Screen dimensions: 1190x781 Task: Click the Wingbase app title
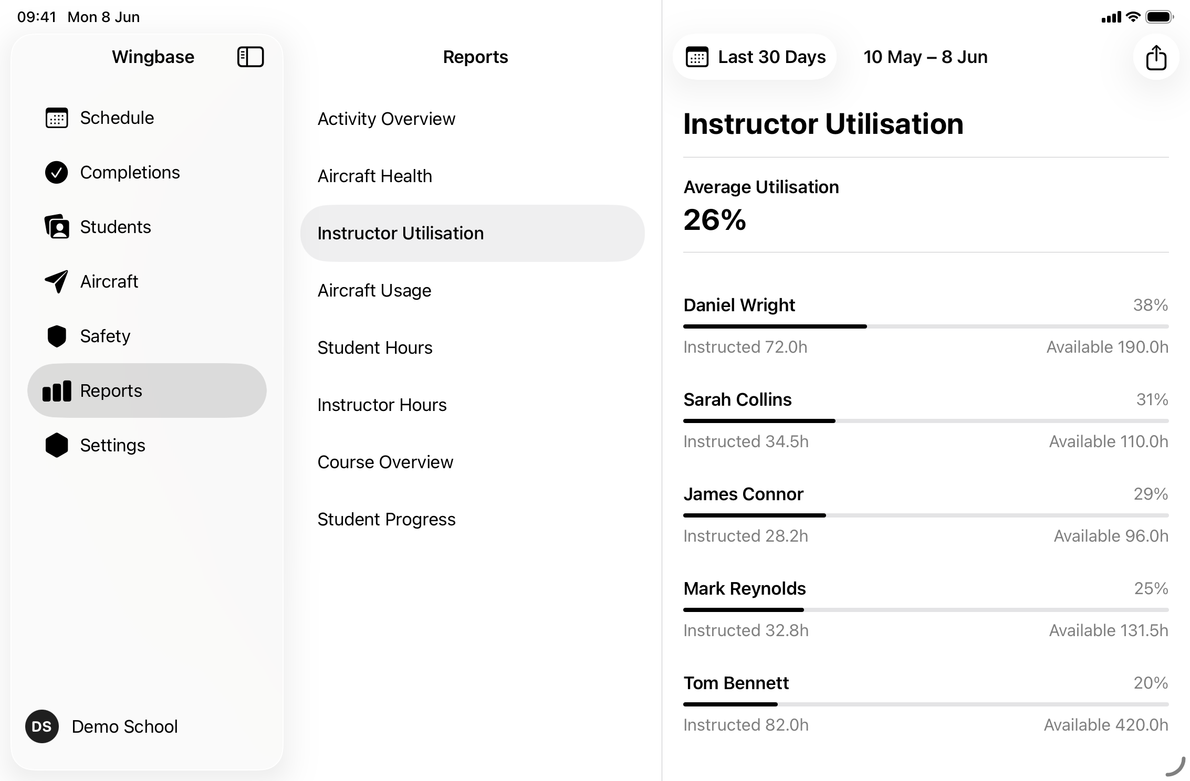153,57
